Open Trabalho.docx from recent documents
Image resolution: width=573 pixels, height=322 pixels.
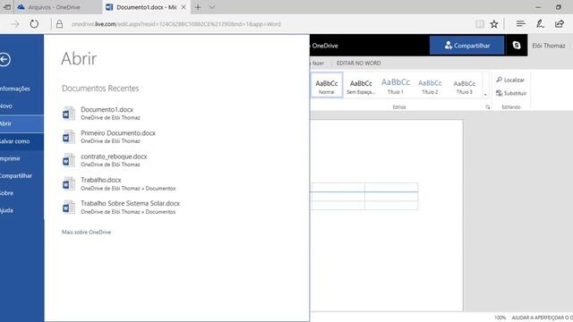click(101, 180)
